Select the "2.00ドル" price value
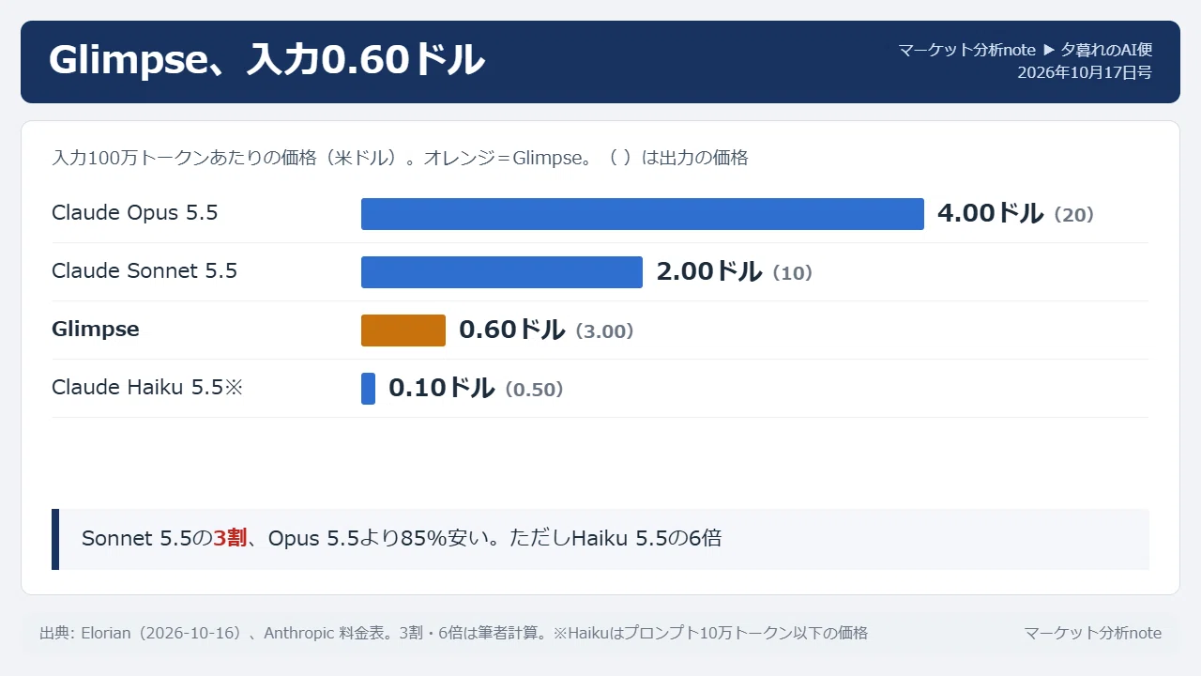This screenshot has width=1201, height=676. click(708, 271)
